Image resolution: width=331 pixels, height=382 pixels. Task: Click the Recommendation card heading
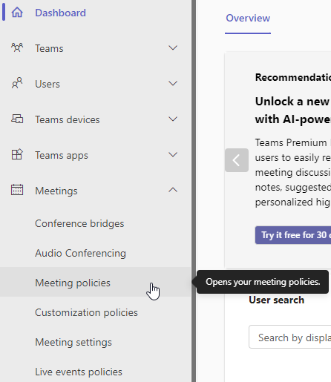293,77
